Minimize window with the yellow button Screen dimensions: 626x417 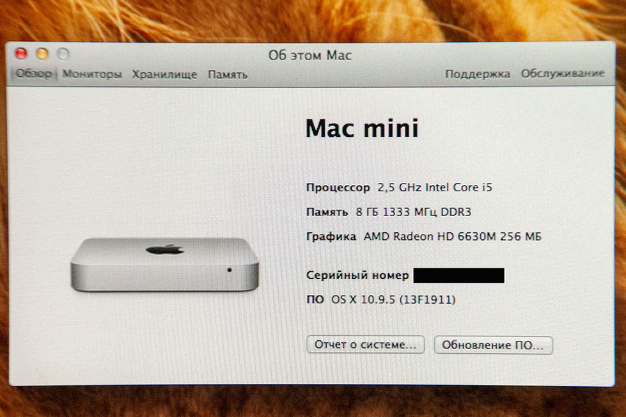(x=42, y=53)
